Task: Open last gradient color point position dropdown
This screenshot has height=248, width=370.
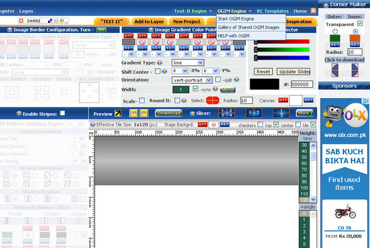Action: [x=239, y=54]
